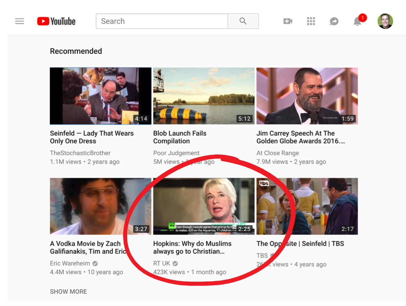Open RT UK channel name

click(162, 263)
